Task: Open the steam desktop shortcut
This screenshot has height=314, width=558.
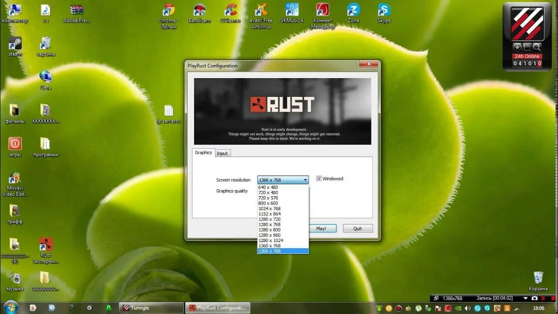Action: (15, 47)
